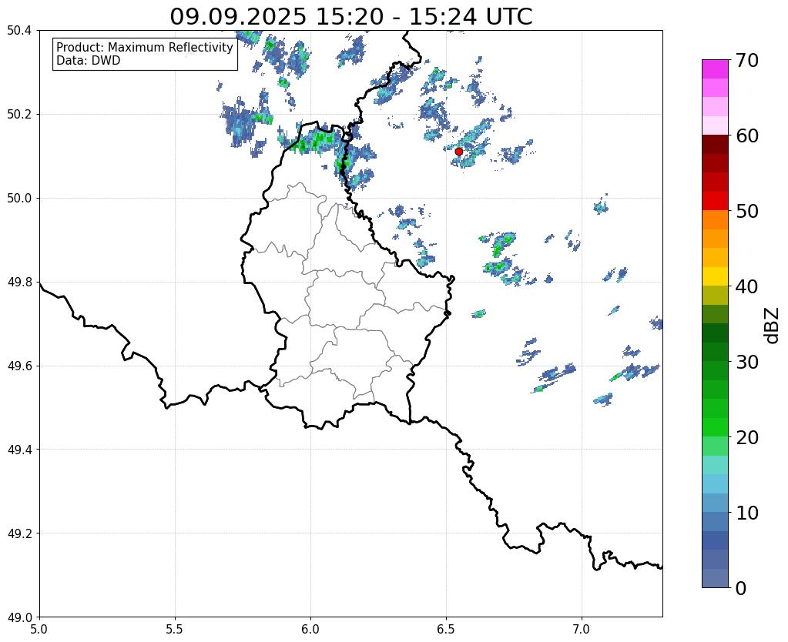Click latitude tick label 50.0

[x=19, y=198]
